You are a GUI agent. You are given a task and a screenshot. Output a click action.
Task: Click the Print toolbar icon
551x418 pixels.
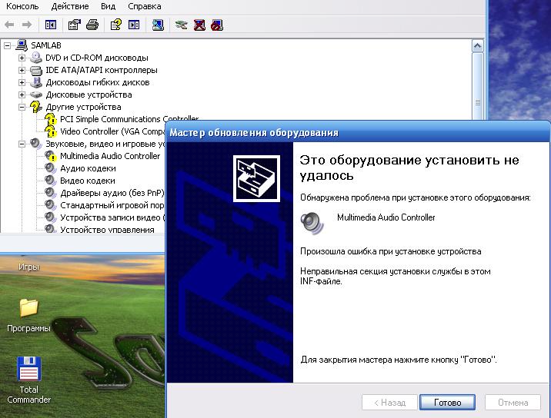click(92, 25)
